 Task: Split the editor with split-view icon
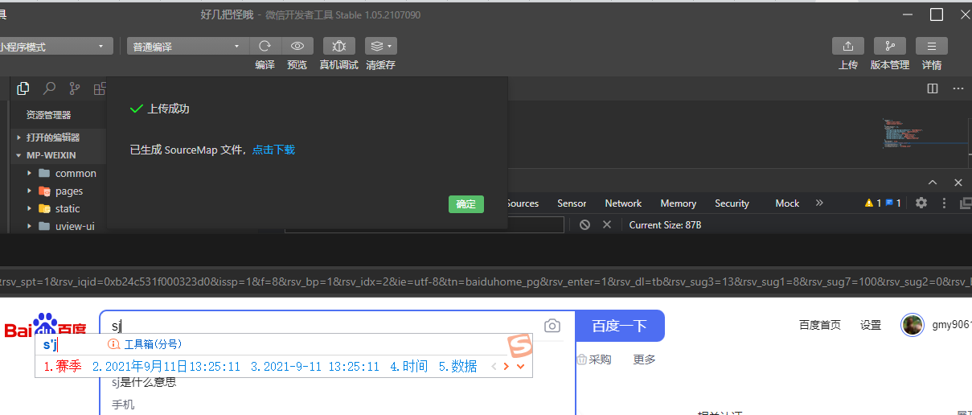click(x=933, y=88)
